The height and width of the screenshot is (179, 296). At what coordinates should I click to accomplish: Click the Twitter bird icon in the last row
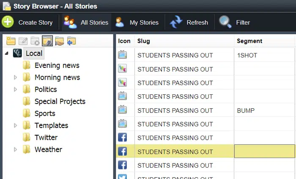(x=122, y=177)
